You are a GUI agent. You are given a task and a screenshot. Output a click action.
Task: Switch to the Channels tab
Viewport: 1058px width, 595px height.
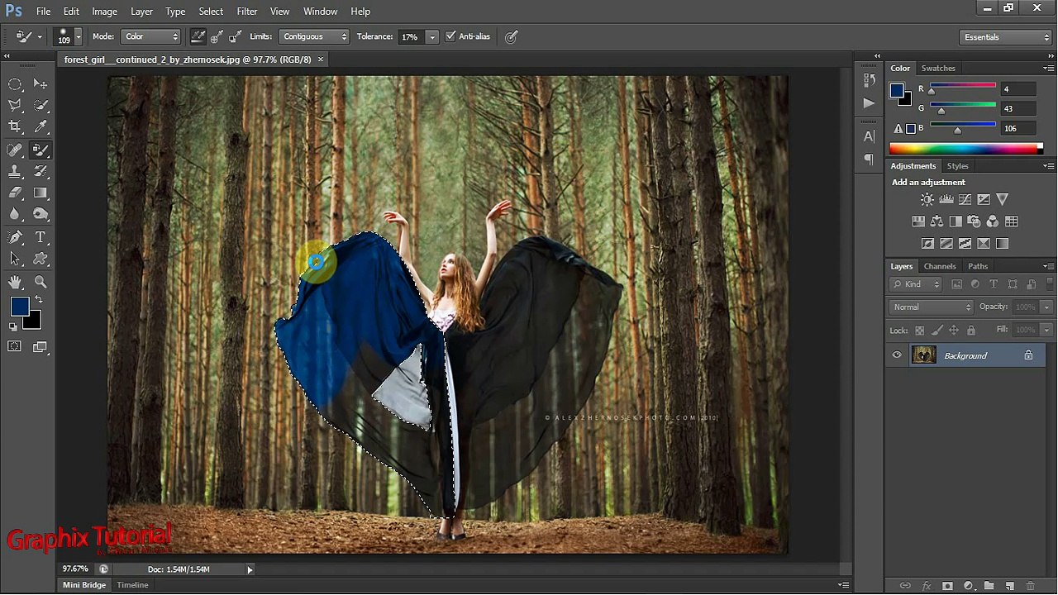click(940, 266)
